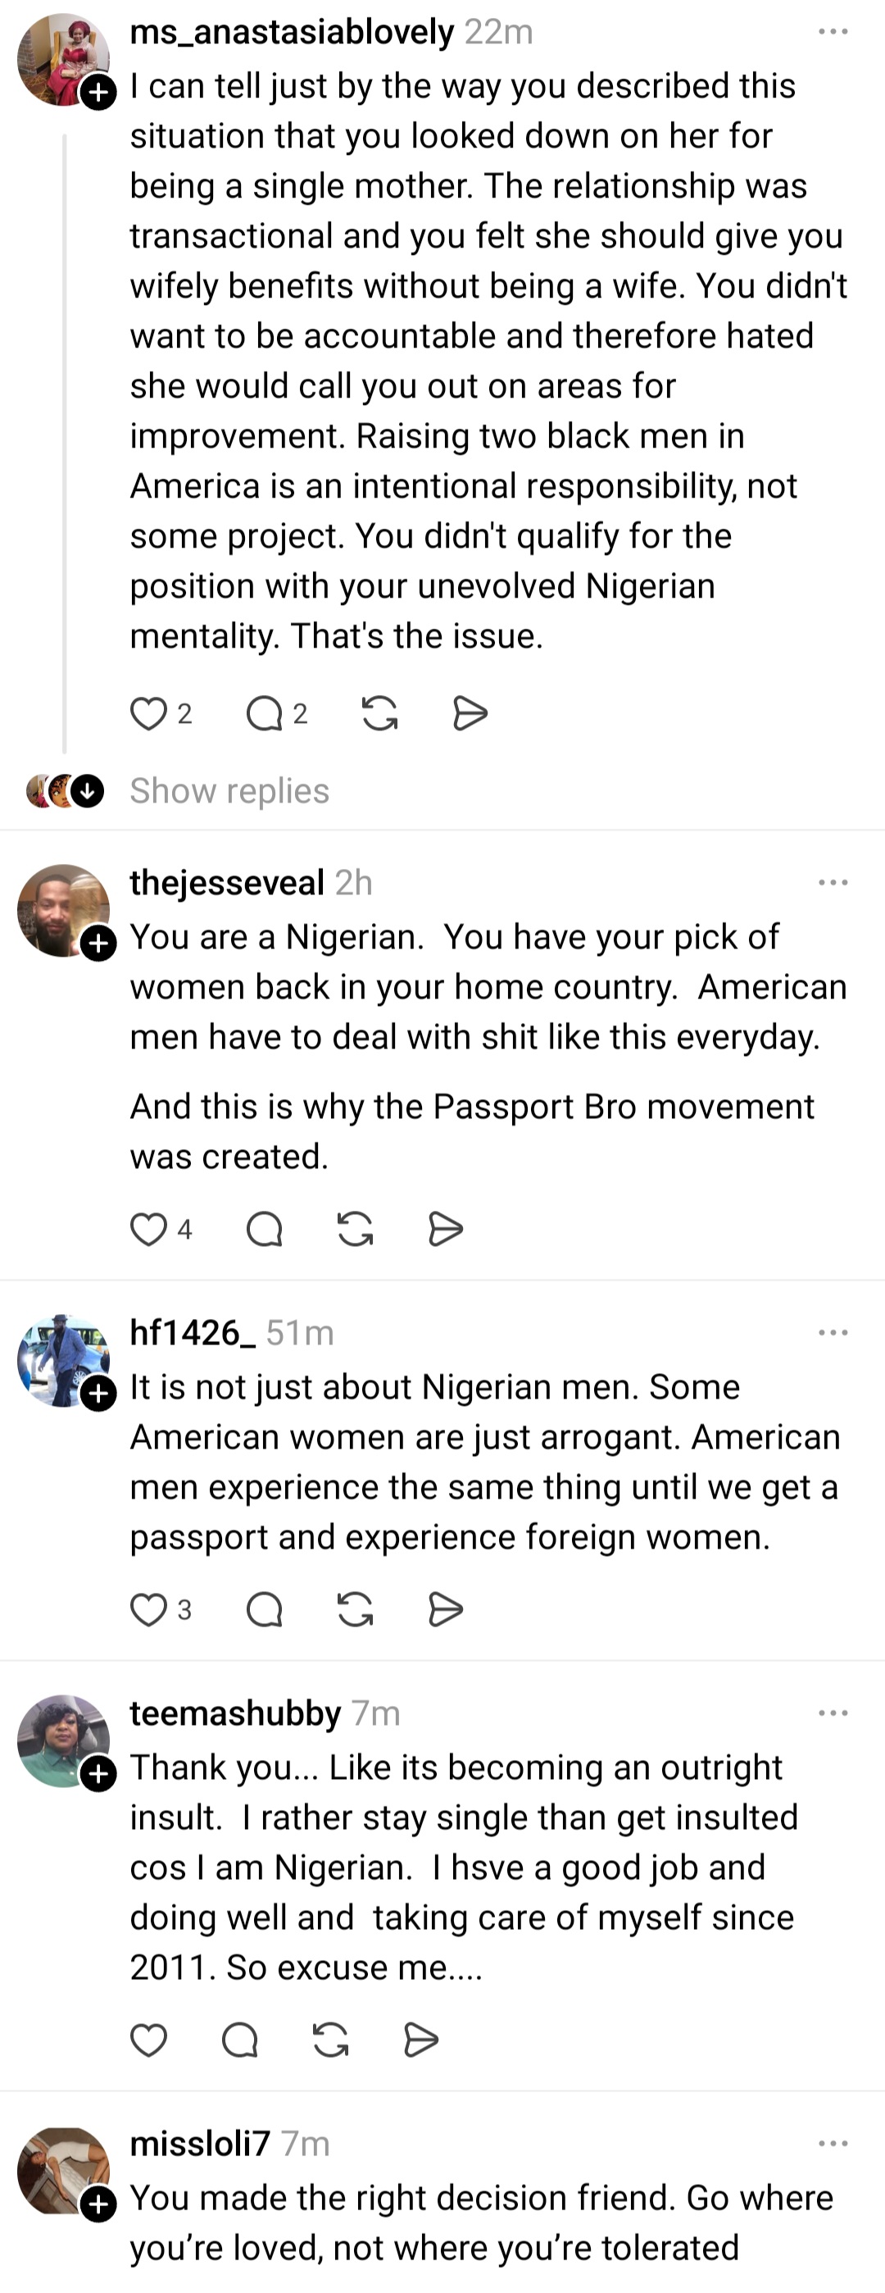Share thejesseveal's comment

point(444,1229)
